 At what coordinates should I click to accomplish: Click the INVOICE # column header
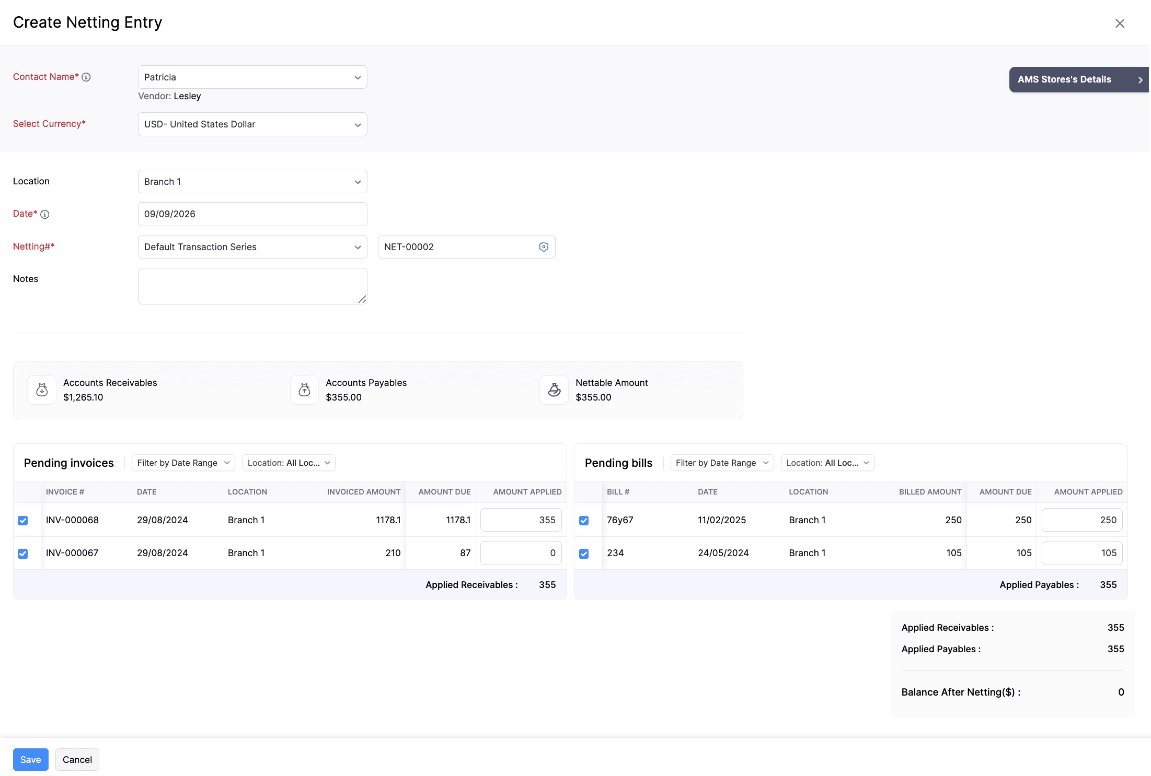65,492
